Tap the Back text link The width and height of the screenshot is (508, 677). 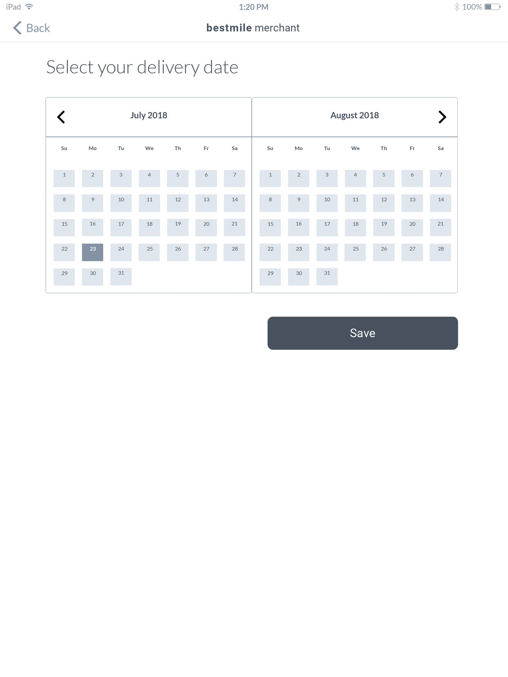click(38, 28)
